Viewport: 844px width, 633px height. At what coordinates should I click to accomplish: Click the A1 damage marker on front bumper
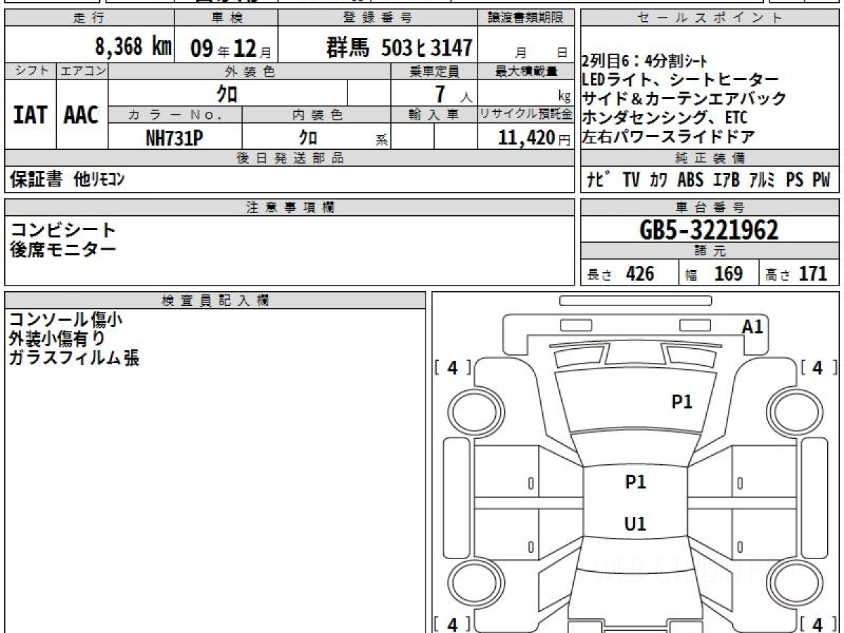pos(752,326)
